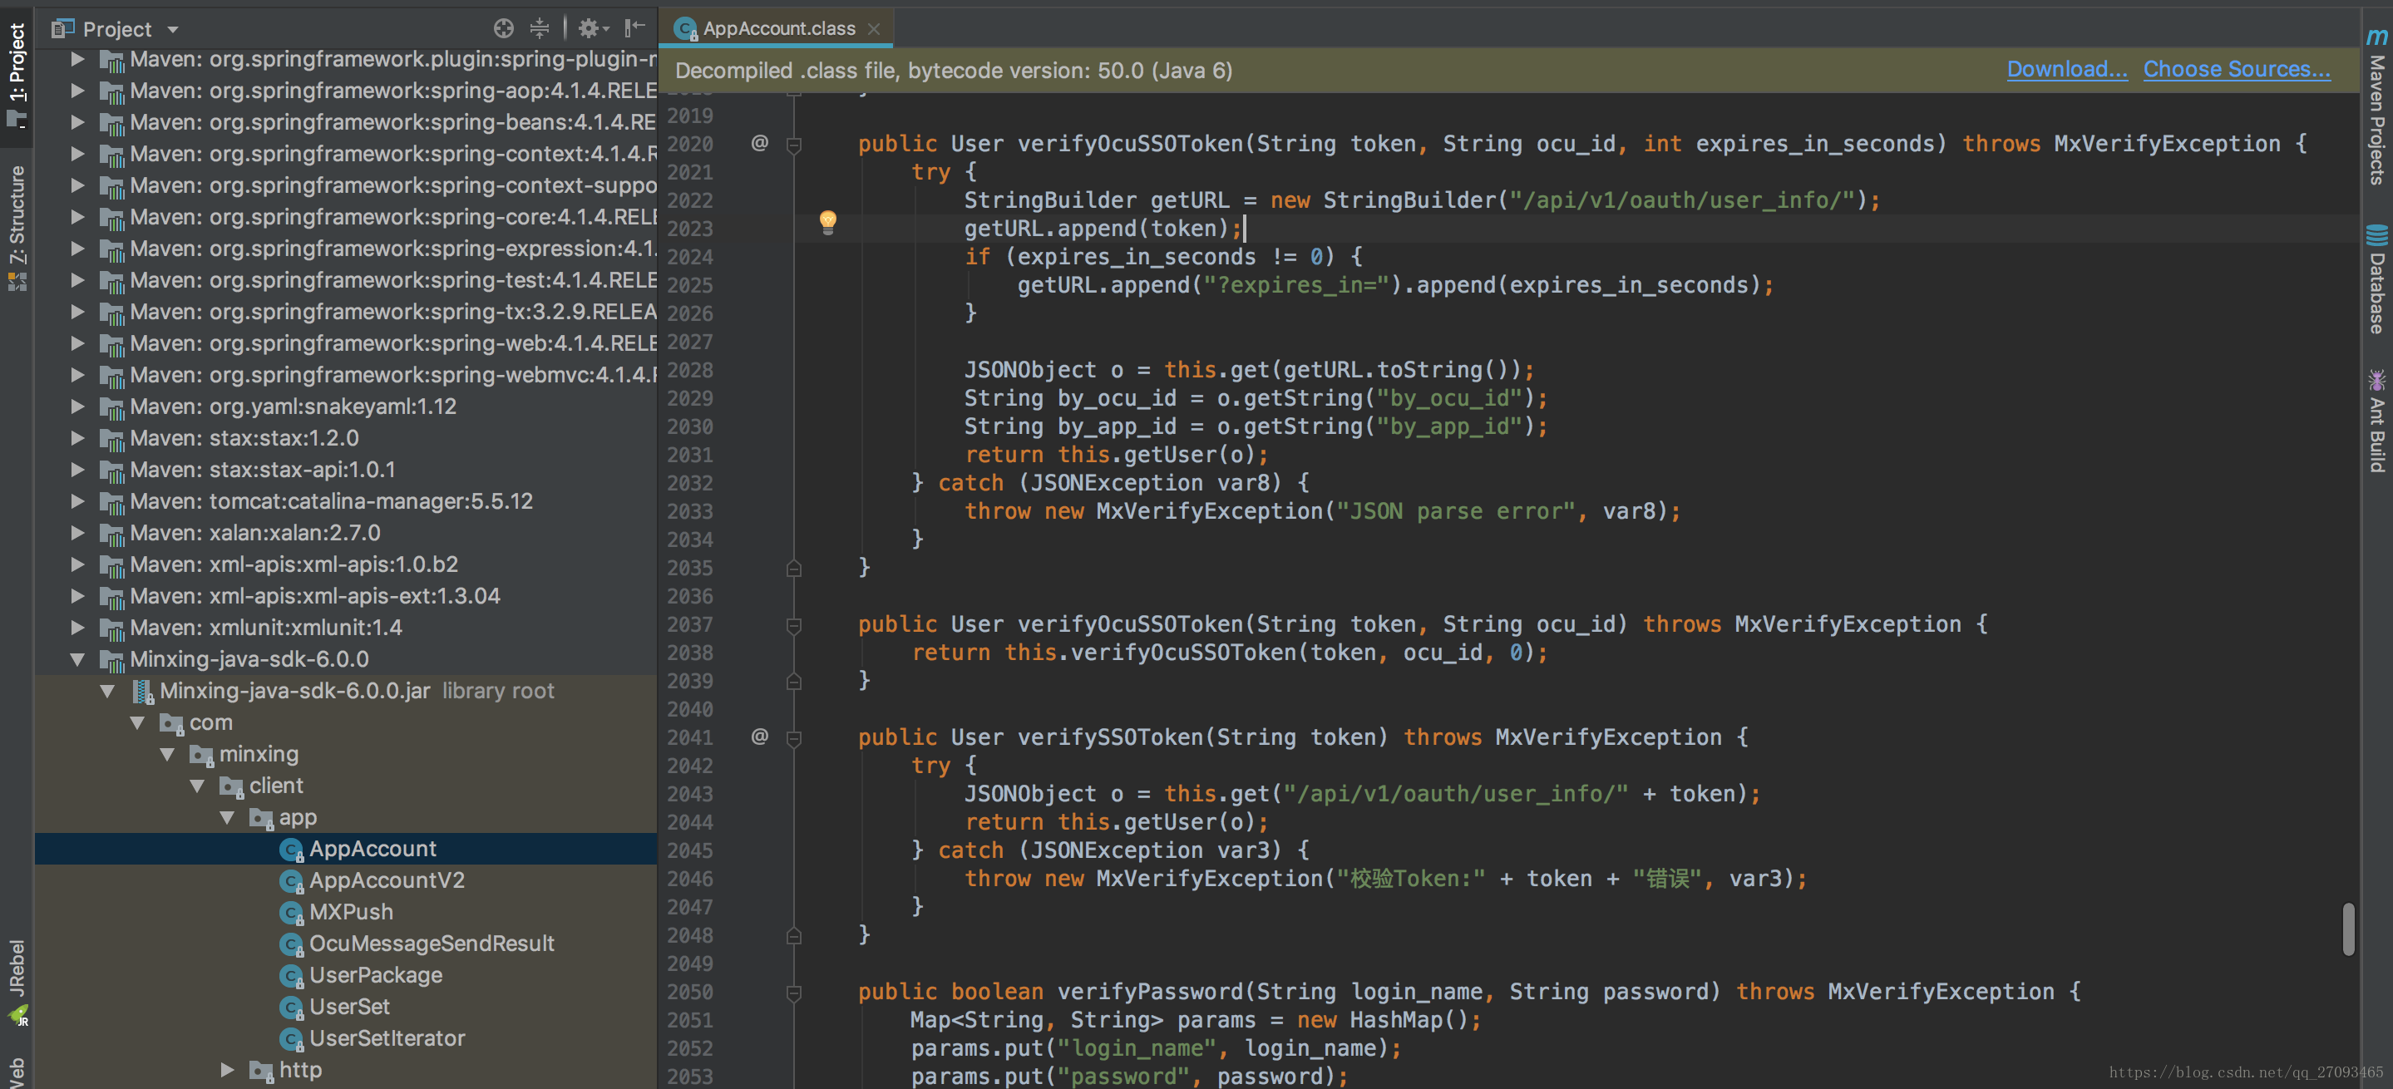Fold the verifySSOToken method at line 2041
The image size is (2393, 1089).
794,739
